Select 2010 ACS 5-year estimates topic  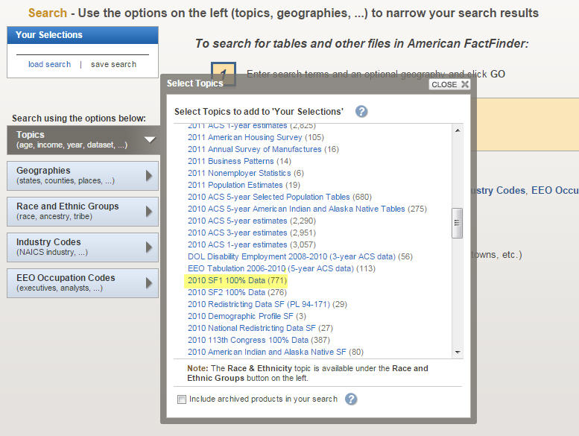(238, 221)
